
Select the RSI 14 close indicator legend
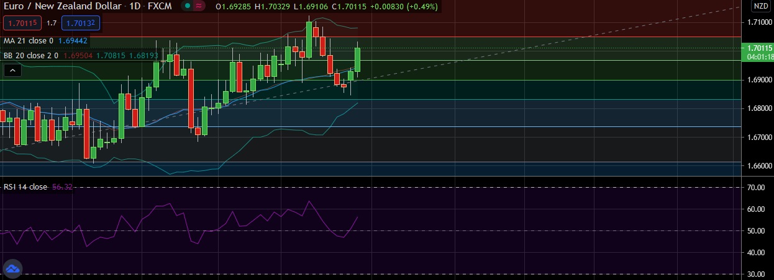pos(25,186)
